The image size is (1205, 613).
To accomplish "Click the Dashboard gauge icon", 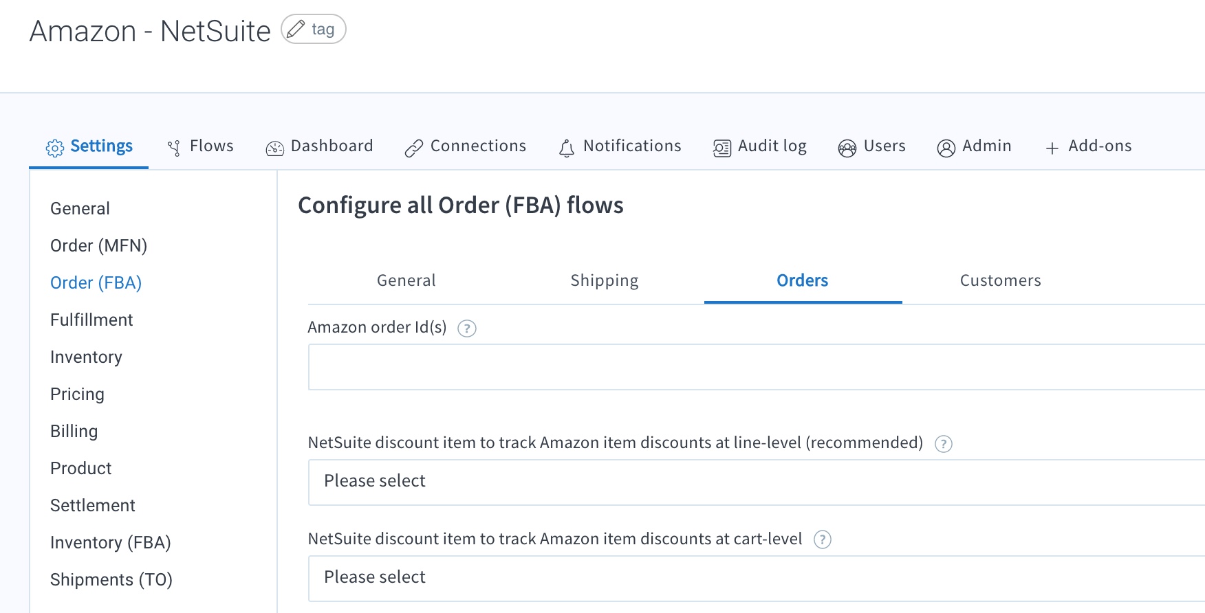I will coord(275,148).
